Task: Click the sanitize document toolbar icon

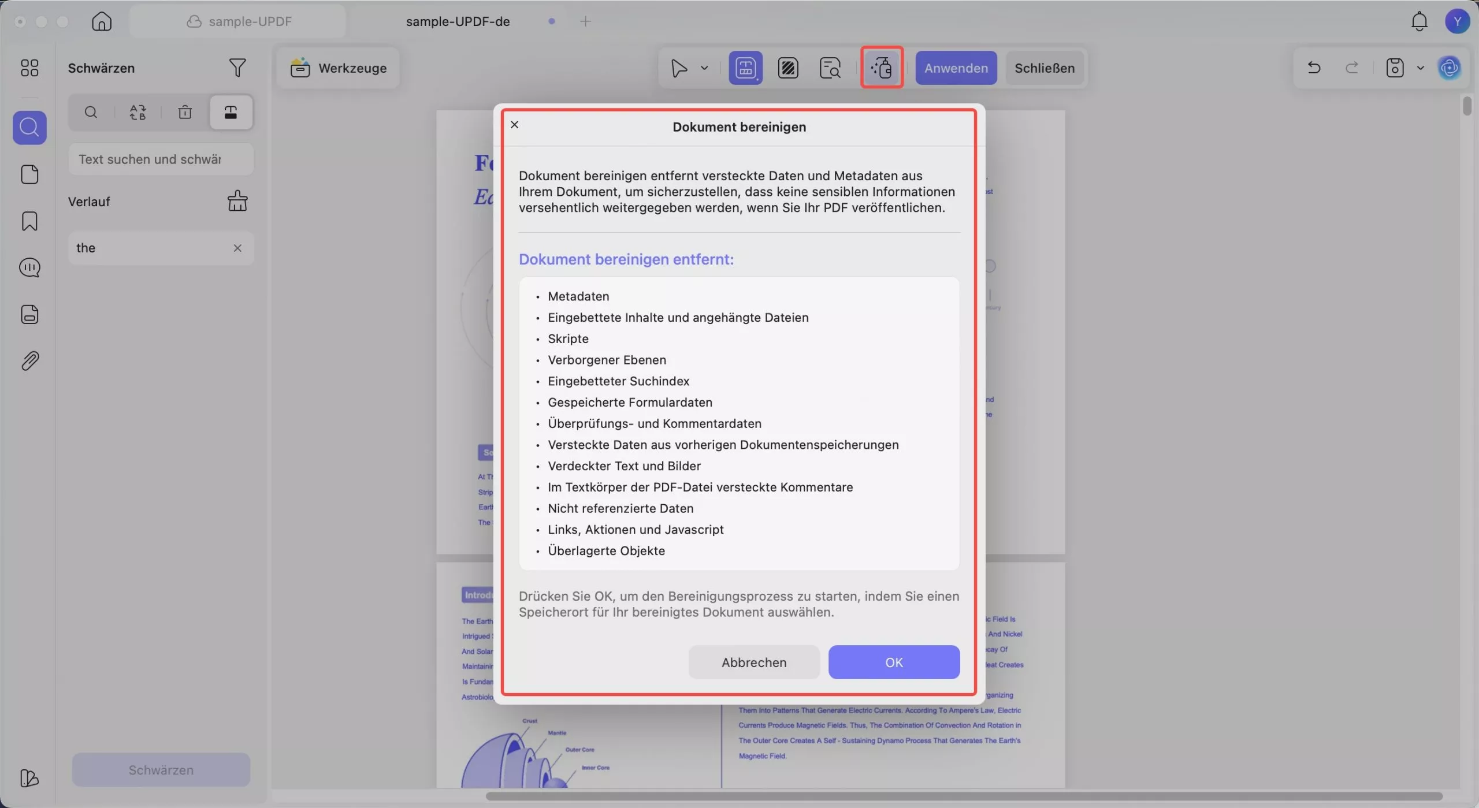Action: point(882,68)
